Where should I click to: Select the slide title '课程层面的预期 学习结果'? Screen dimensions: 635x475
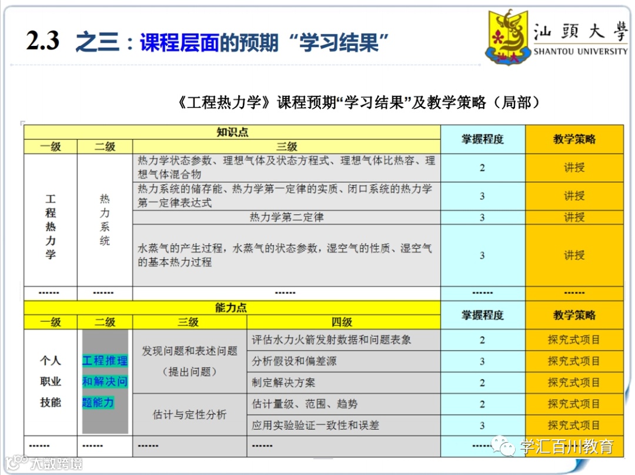263,42
